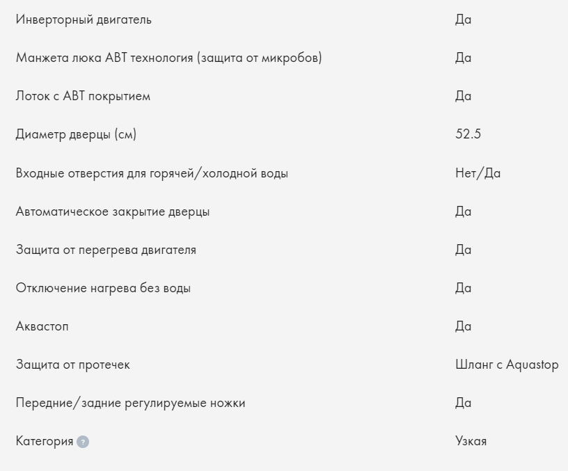Click Защита от перегрева двигателя label
This screenshot has height=471, width=568.
point(106,250)
